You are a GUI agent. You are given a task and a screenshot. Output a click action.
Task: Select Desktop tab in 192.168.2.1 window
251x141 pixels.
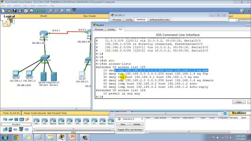pos(141,20)
